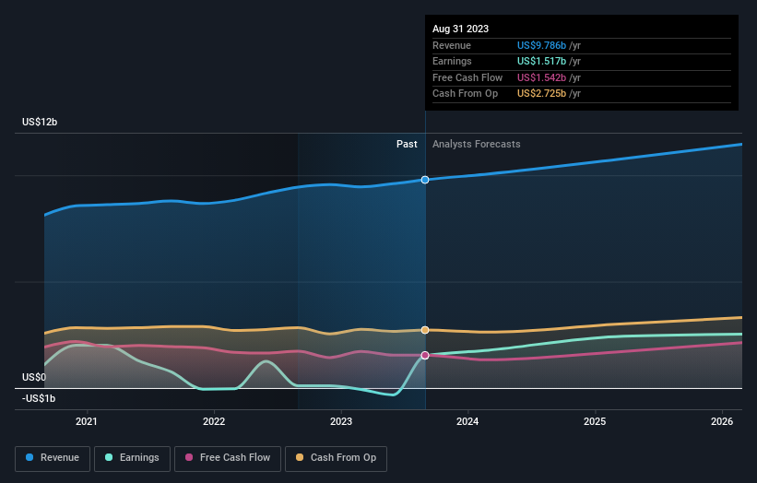Click the blue Revenue legend dot
The image size is (757, 483).
[30, 457]
